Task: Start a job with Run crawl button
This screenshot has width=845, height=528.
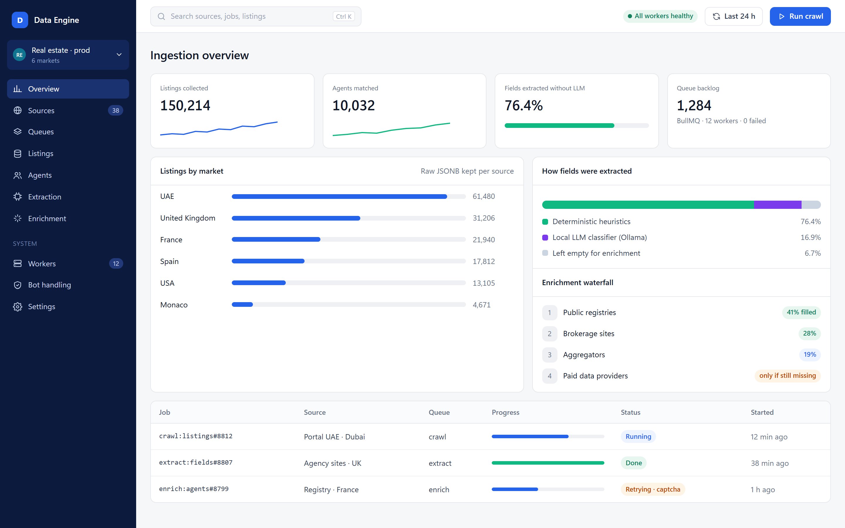Action: tap(800, 16)
